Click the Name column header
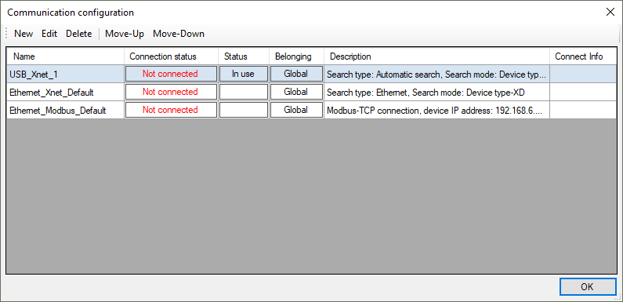The width and height of the screenshot is (623, 302). (65, 56)
